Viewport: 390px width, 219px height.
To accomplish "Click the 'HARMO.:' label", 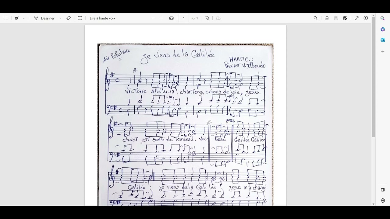I will (241, 59).
